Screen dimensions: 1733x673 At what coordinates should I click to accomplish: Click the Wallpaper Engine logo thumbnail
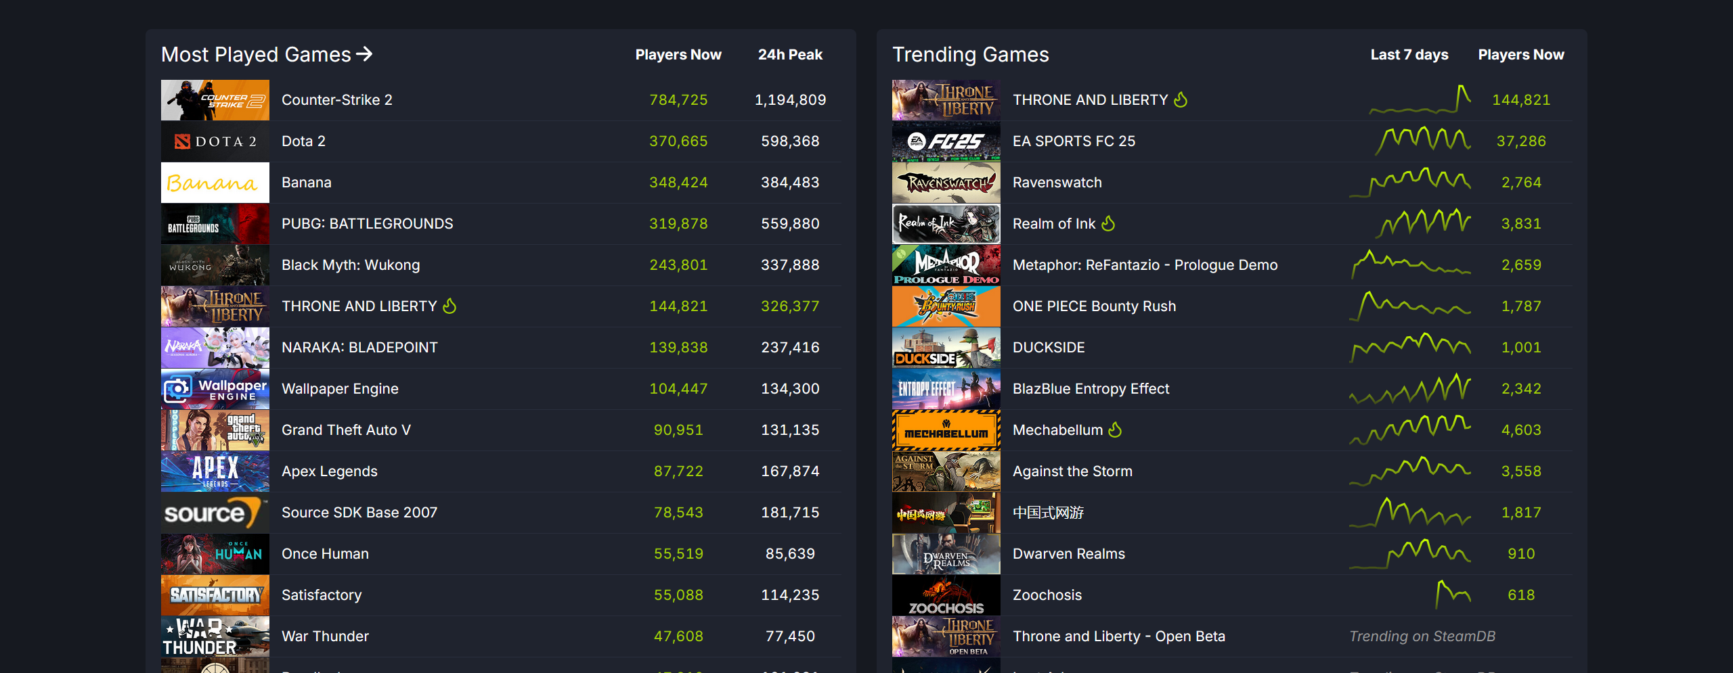click(x=215, y=389)
